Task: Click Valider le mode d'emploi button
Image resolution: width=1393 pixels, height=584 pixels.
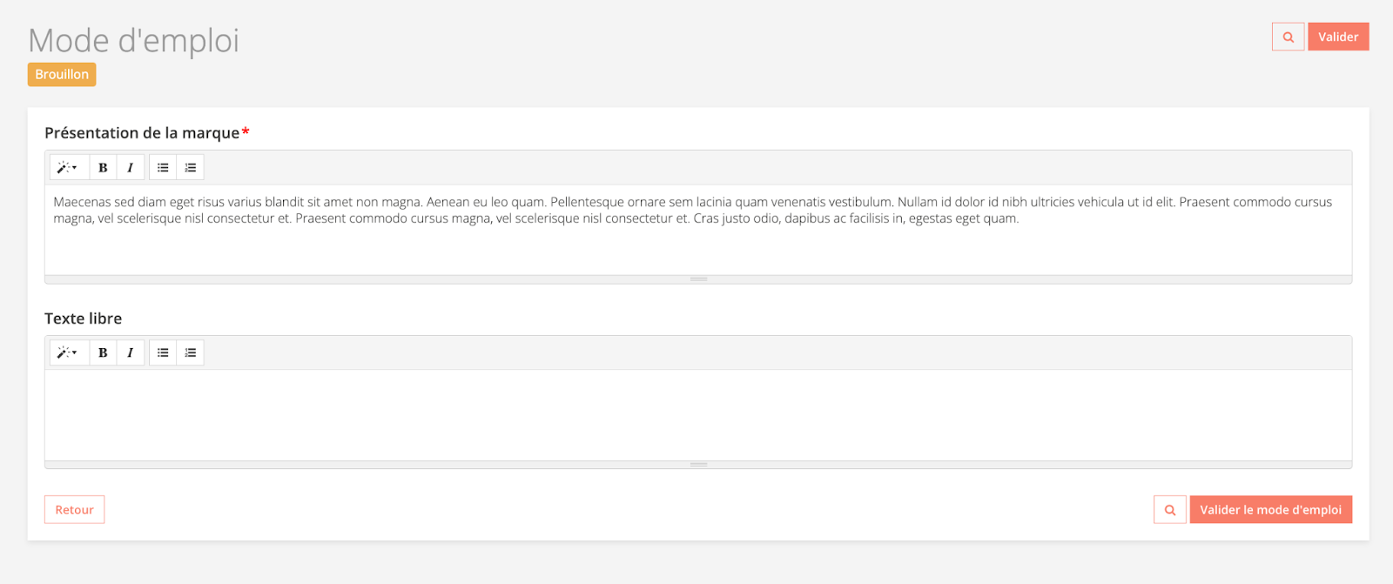Action: (1270, 510)
